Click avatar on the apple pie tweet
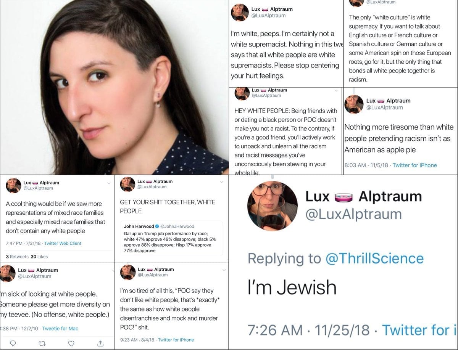Viewport: 458px width, 350px height. click(x=354, y=104)
